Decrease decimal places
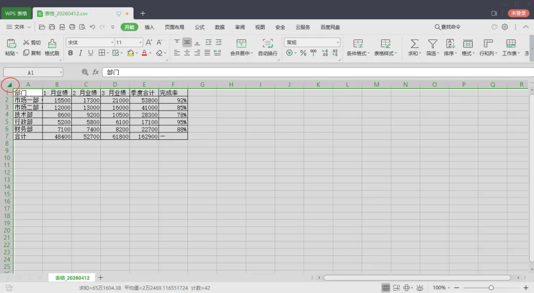Viewport: 534px width, 293px height. click(335, 53)
